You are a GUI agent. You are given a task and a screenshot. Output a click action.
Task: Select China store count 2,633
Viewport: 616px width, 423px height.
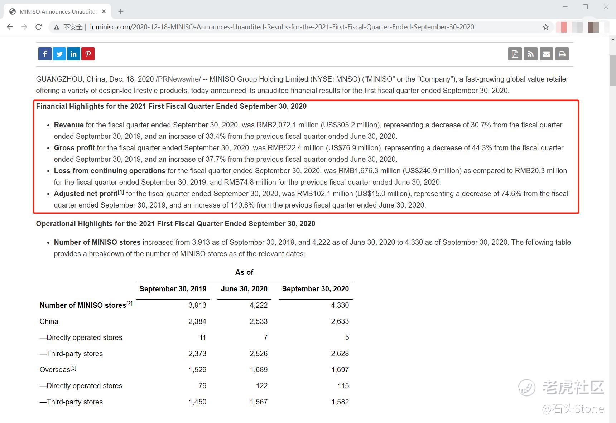[x=340, y=321]
